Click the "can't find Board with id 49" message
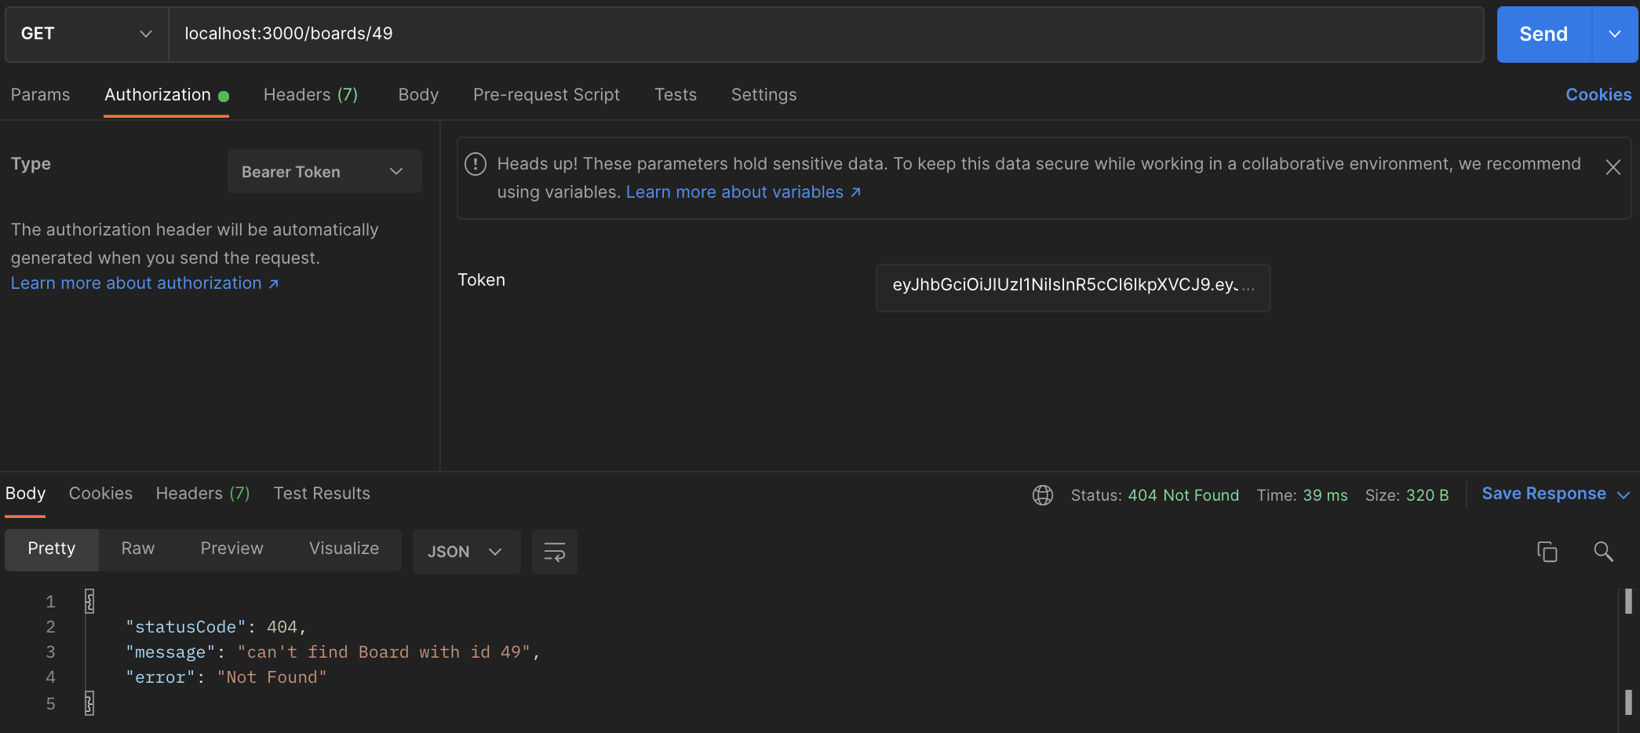 [384, 652]
